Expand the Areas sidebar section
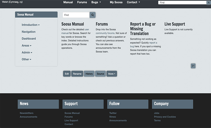211x128 pixels. (26, 46)
